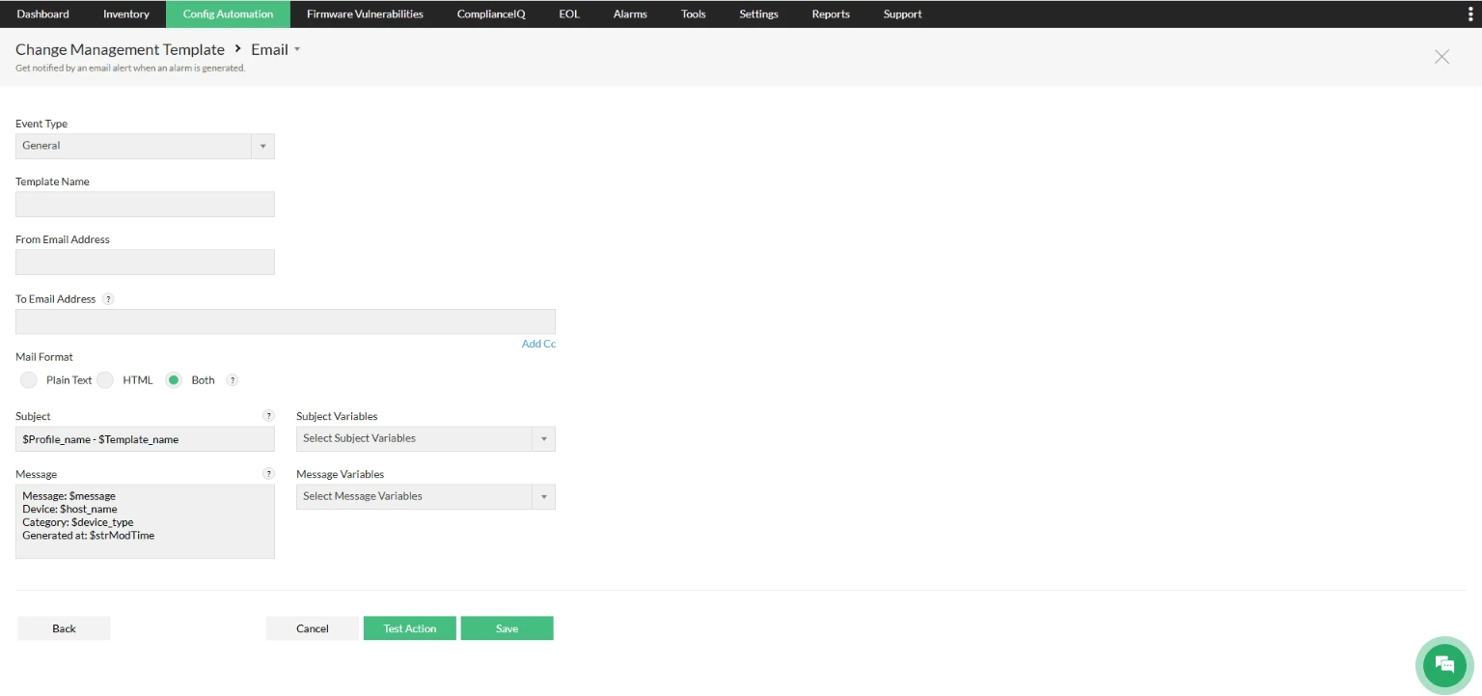Open the Alarms tab
This screenshot has width=1482, height=696.
(630, 14)
